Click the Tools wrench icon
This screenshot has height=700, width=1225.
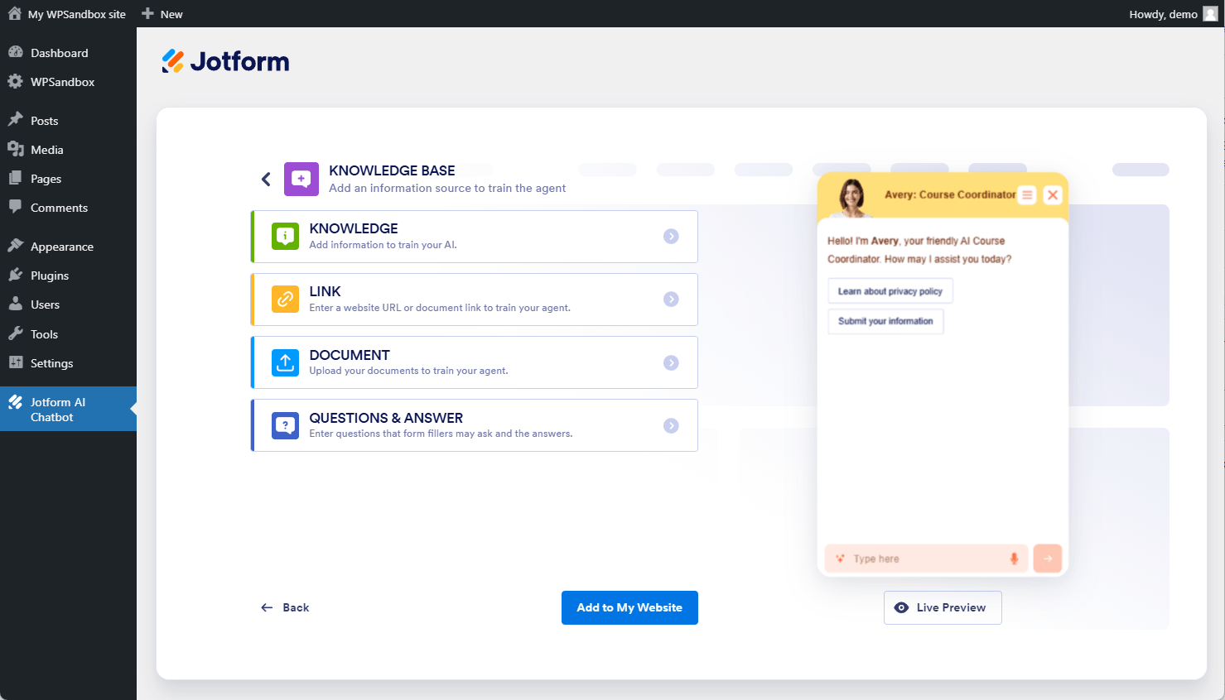[16, 333]
